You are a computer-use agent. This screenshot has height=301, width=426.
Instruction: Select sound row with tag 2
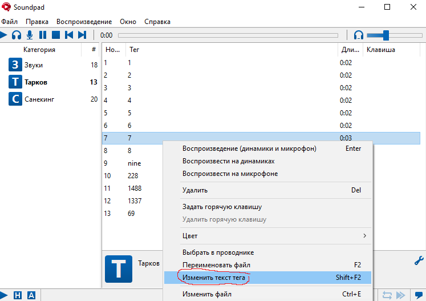pos(261,75)
